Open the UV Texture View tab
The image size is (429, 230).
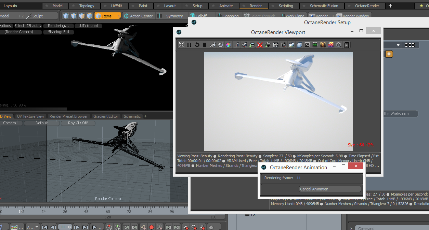click(30, 116)
